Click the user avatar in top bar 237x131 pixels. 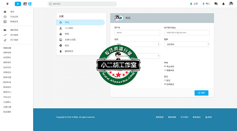231,4
